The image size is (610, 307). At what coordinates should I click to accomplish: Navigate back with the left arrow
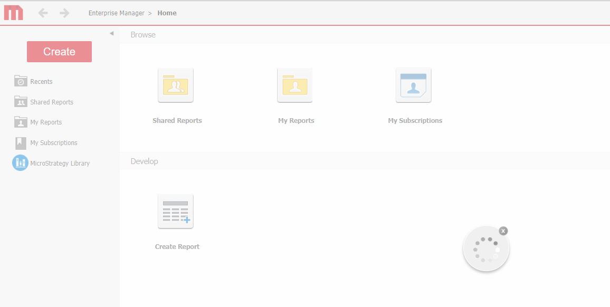(x=43, y=13)
